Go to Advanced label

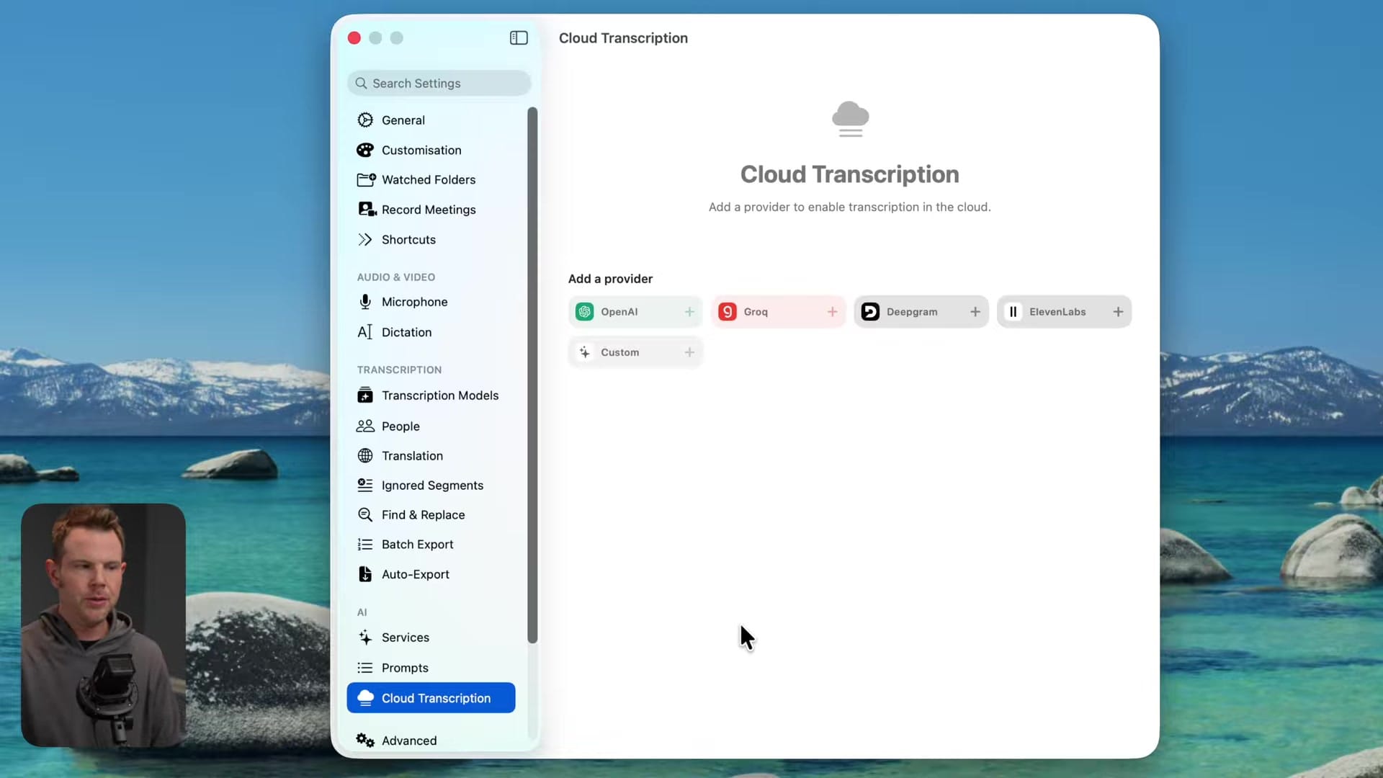[x=409, y=741]
